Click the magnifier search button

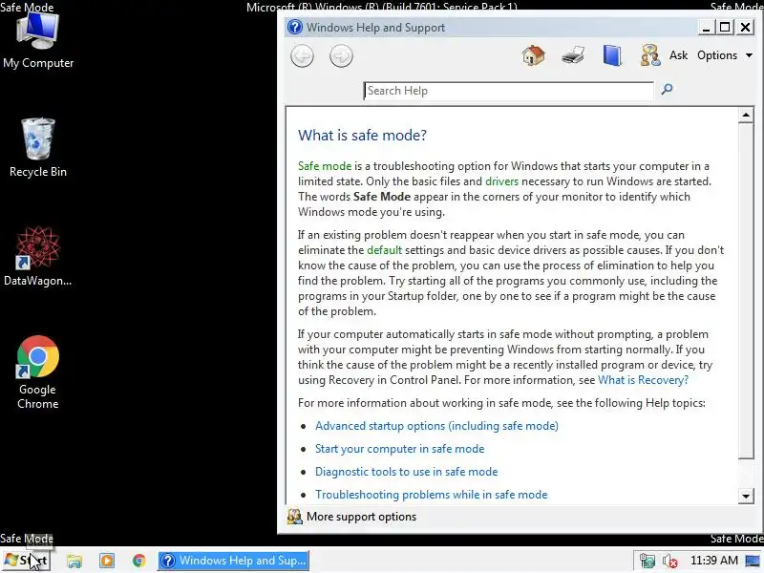point(667,89)
